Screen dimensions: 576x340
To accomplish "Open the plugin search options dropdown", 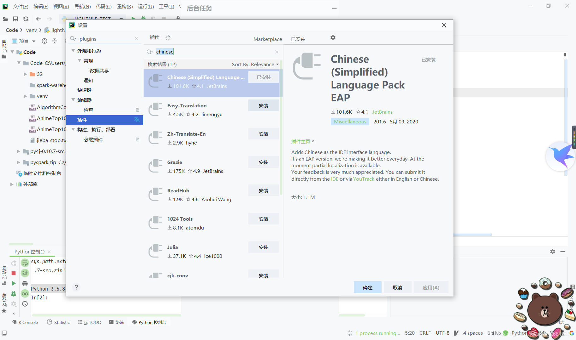I will coord(150,52).
